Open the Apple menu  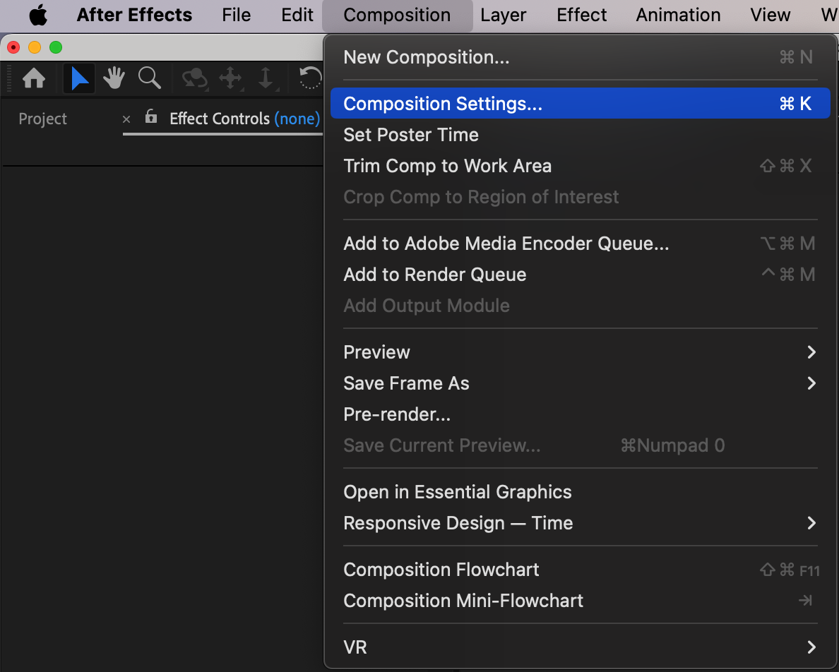pyautogui.click(x=38, y=15)
